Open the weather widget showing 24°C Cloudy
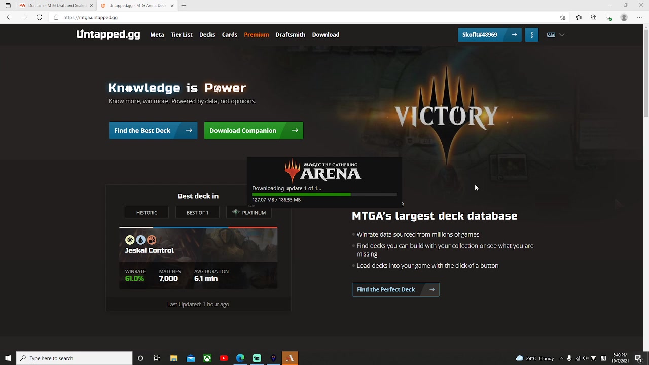649x365 pixels. click(535, 358)
